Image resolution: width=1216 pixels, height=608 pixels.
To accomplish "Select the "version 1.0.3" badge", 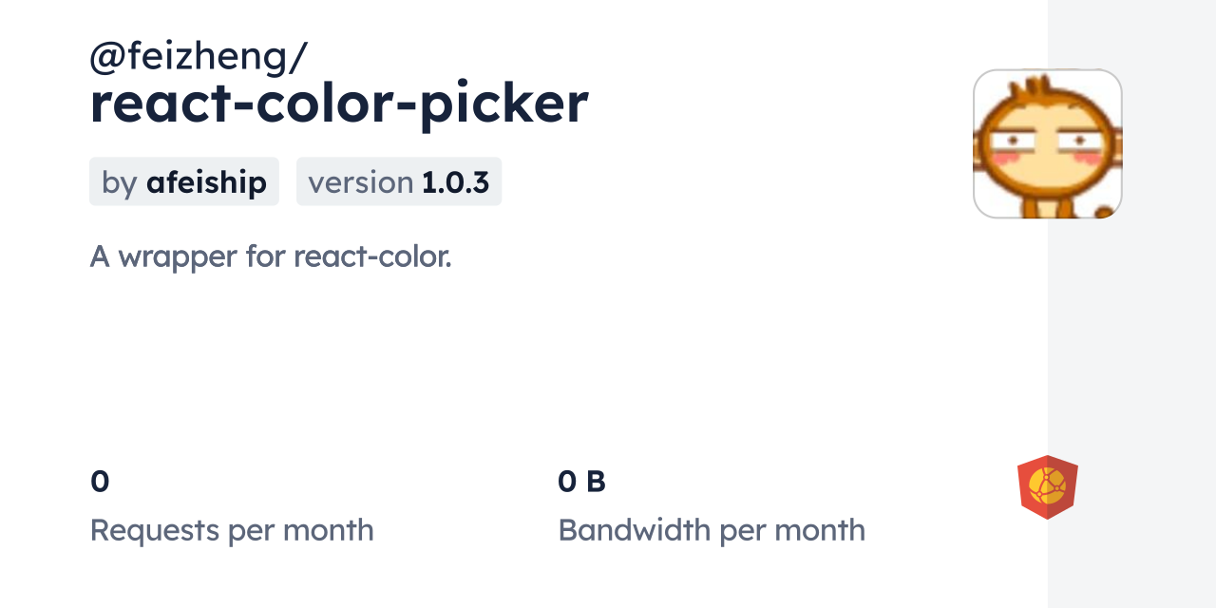I will (399, 181).
